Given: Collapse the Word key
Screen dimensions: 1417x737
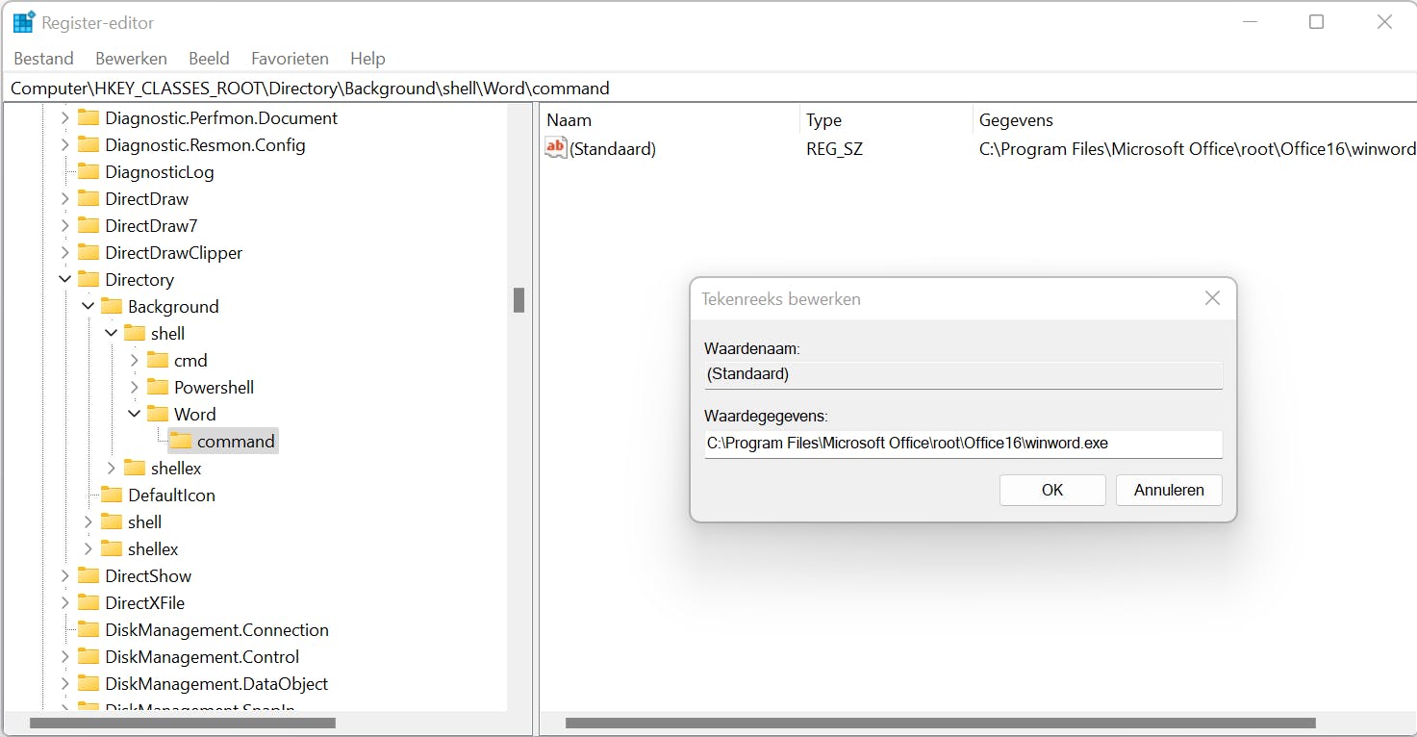Looking at the screenshot, I should tap(135, 415).
